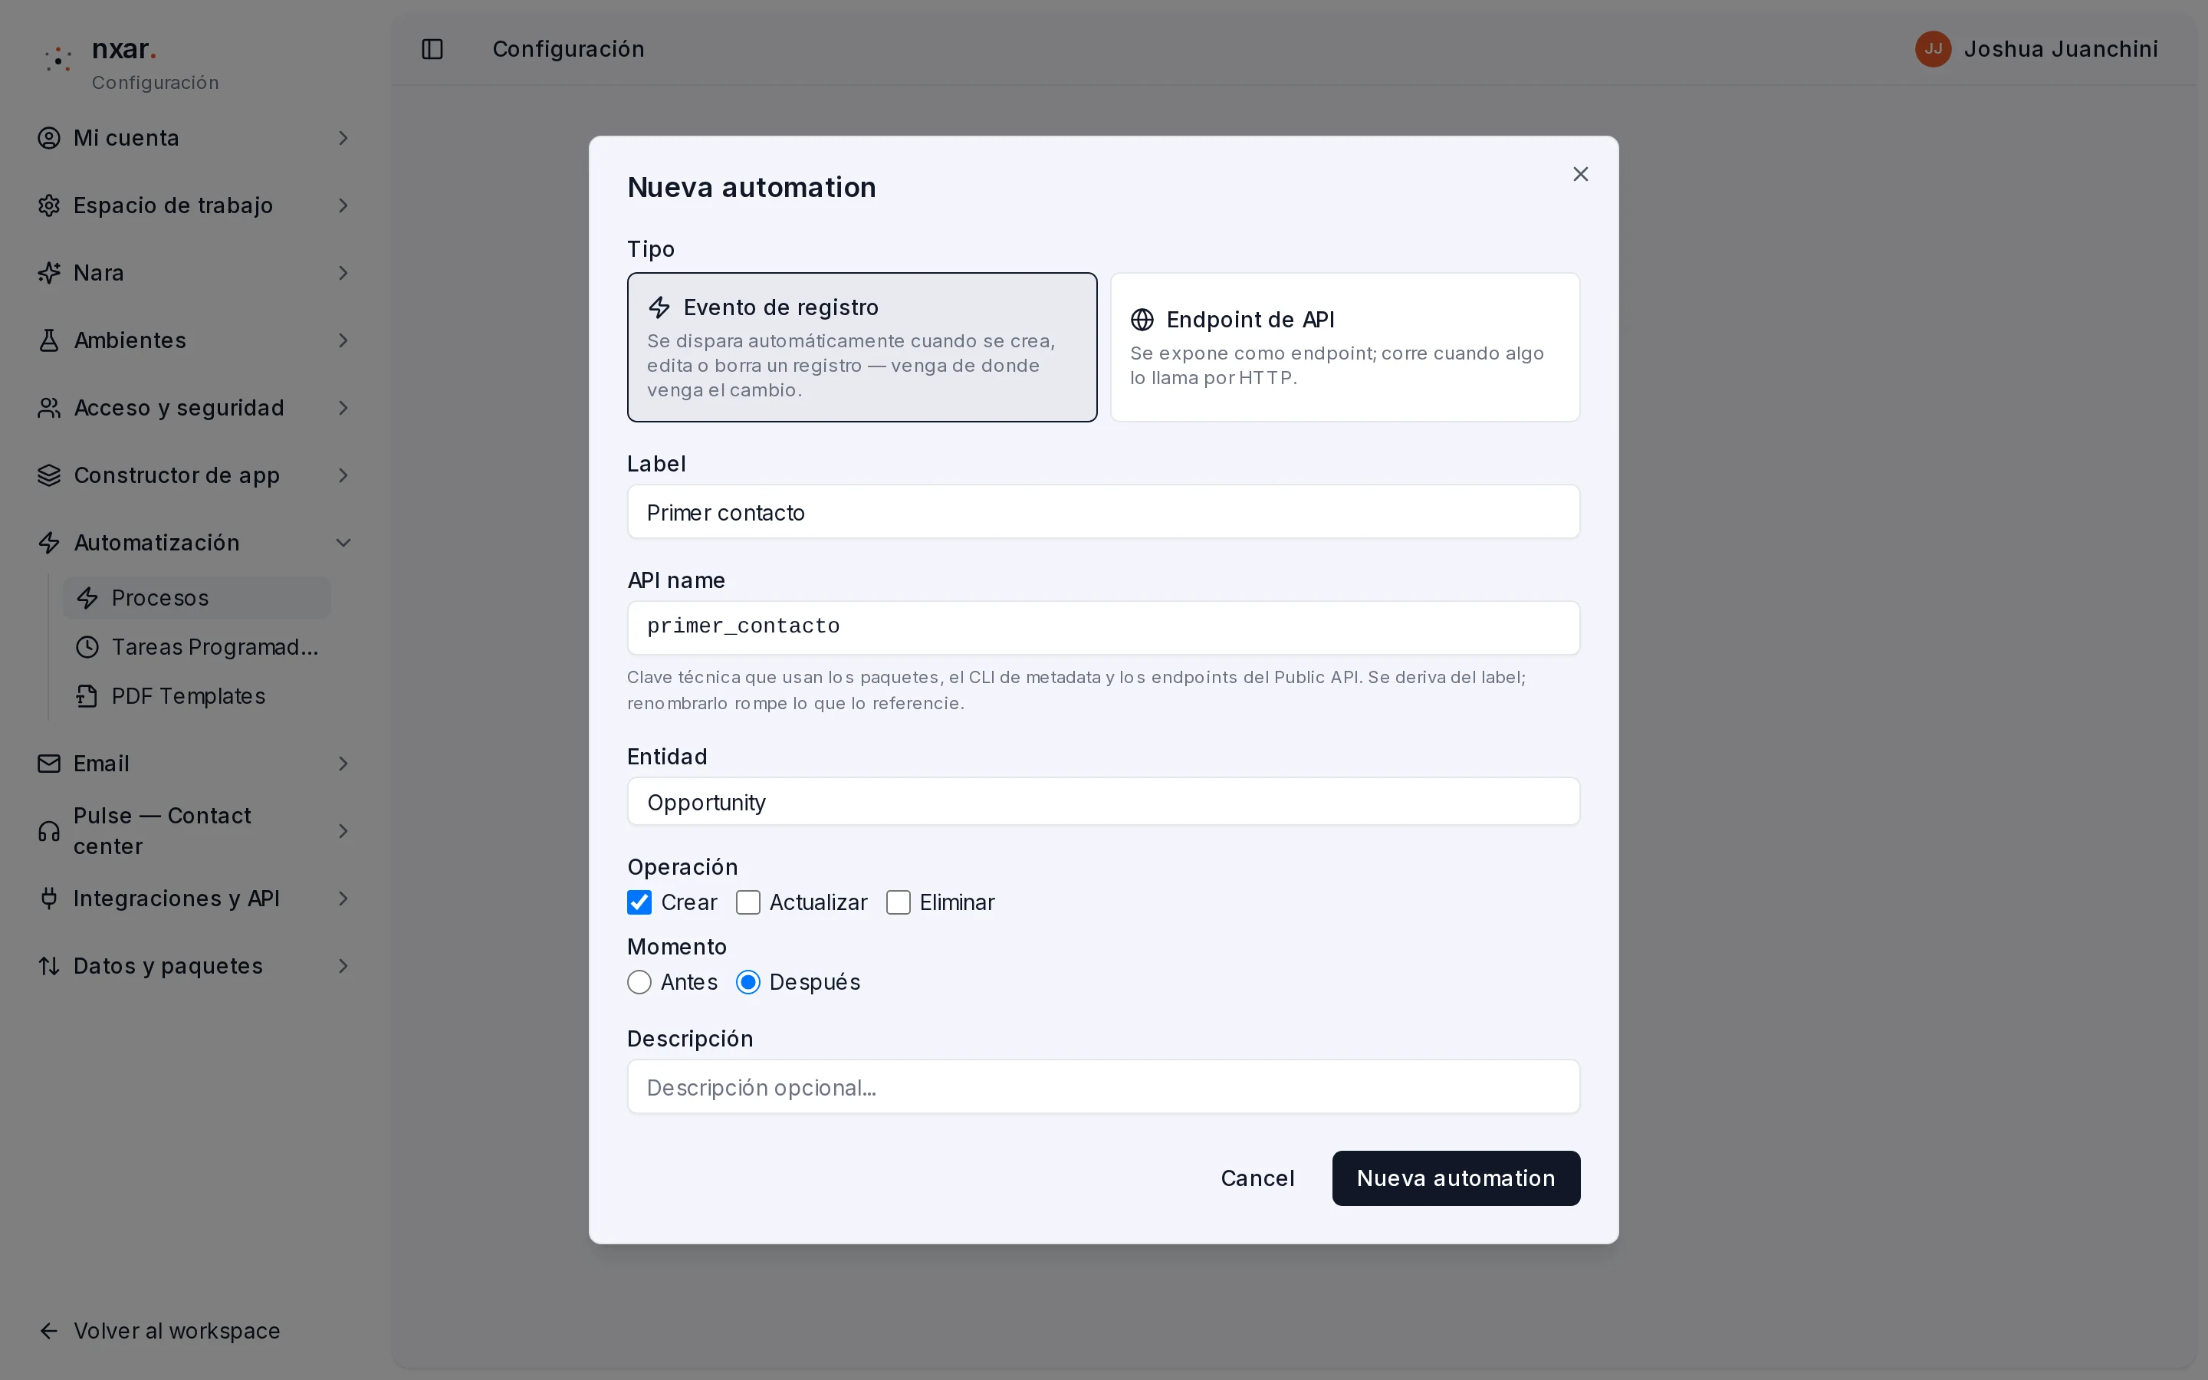Click the nxar logo icon
This screenshot has width=2208, height=1380.
(x=58, y=61)
